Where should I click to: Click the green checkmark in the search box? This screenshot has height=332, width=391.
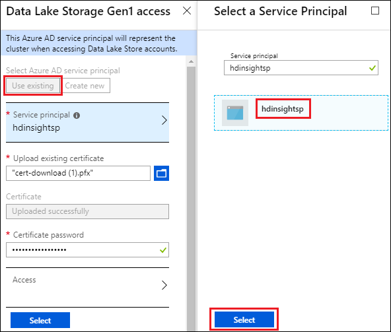click(373, 67)
